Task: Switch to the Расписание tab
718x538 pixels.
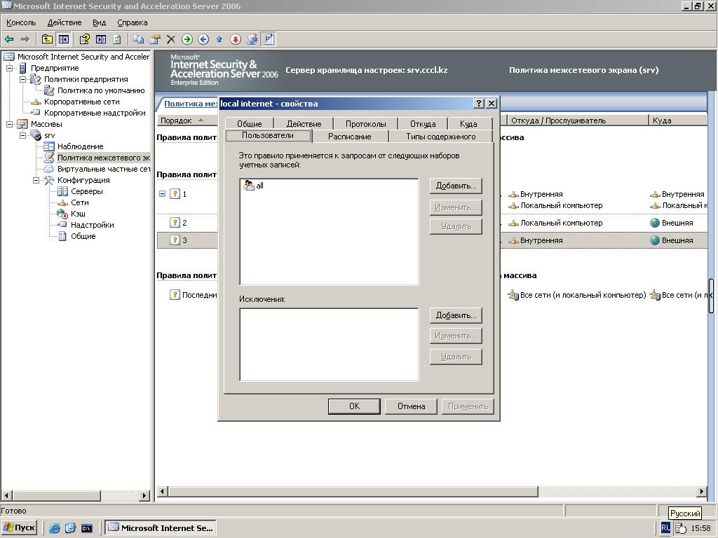Action: point(349,137)
